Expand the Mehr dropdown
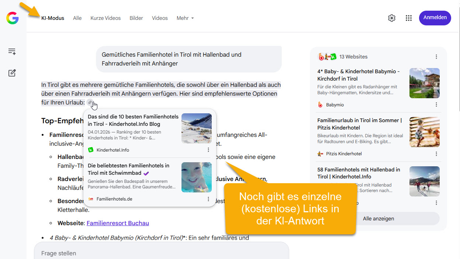Viewport: 460px width, 259px height. point(185,18)
